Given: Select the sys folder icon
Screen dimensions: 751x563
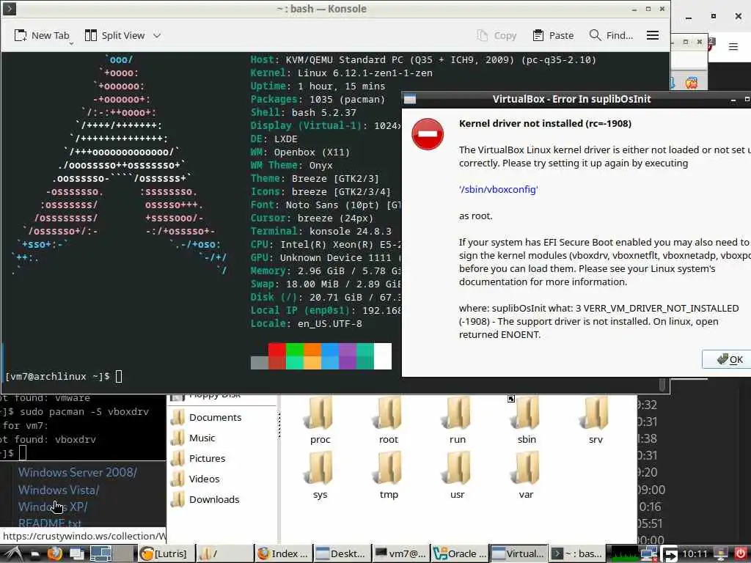Looking at the screenshot, I should [x=320, y=468].
